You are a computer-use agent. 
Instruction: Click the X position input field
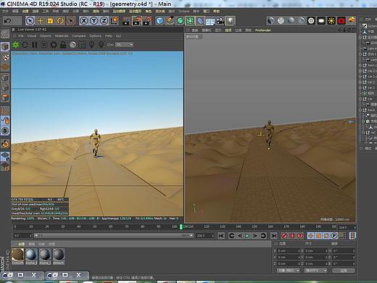pos(289,251)
